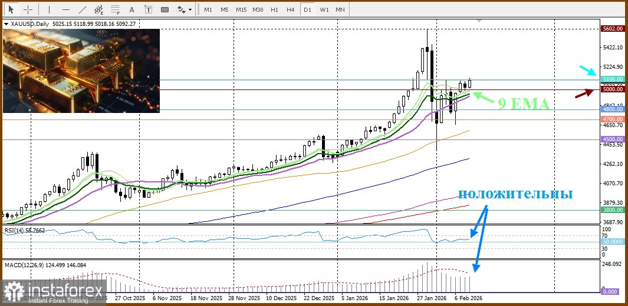Click the 28 Nov 2025 date label

click(x=245, y=298)
